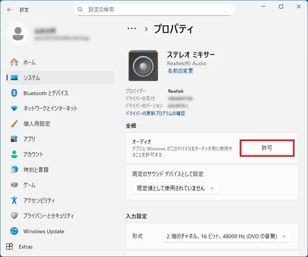Open プライバシーとセキュリティ settings page
Screen dimensions: 308x257
[x=60, y=216]
